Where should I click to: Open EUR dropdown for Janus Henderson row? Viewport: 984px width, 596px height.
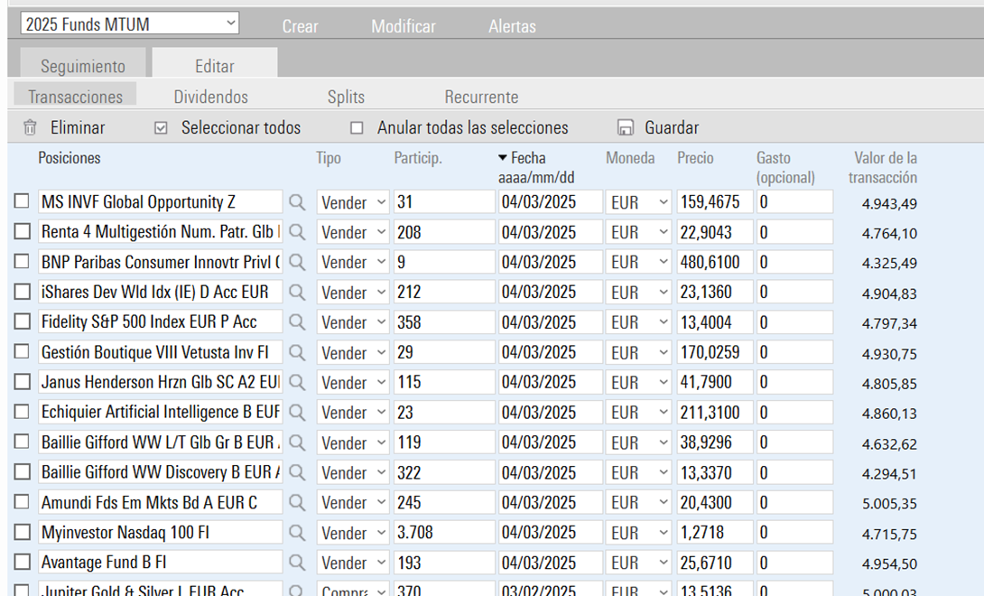[x=638, y=383]
